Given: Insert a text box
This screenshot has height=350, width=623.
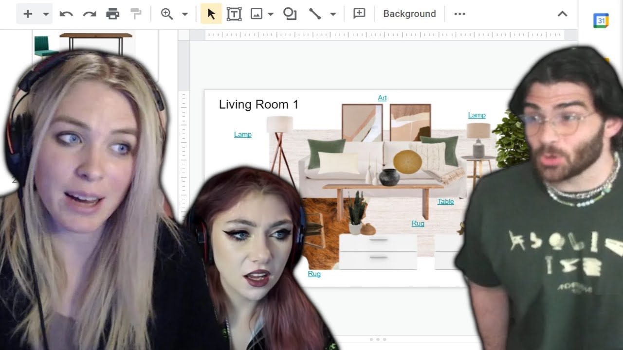Looking at the screenshot, I should pos(234,14).
